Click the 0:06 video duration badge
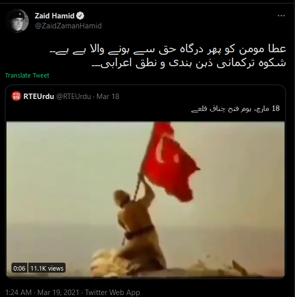This screenshot has height=297, width=295. pyautogui.click(x=19, y=268)
